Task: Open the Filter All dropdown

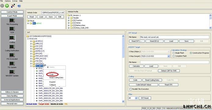Action: point(136,98)
